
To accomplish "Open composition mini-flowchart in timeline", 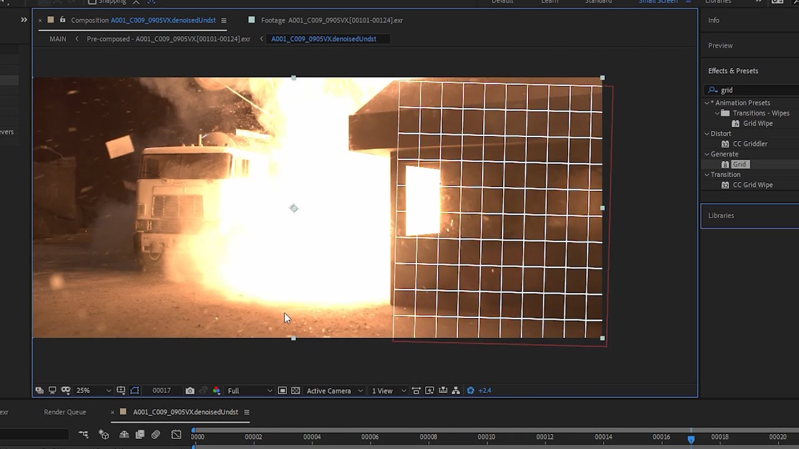I will point(83,434).
